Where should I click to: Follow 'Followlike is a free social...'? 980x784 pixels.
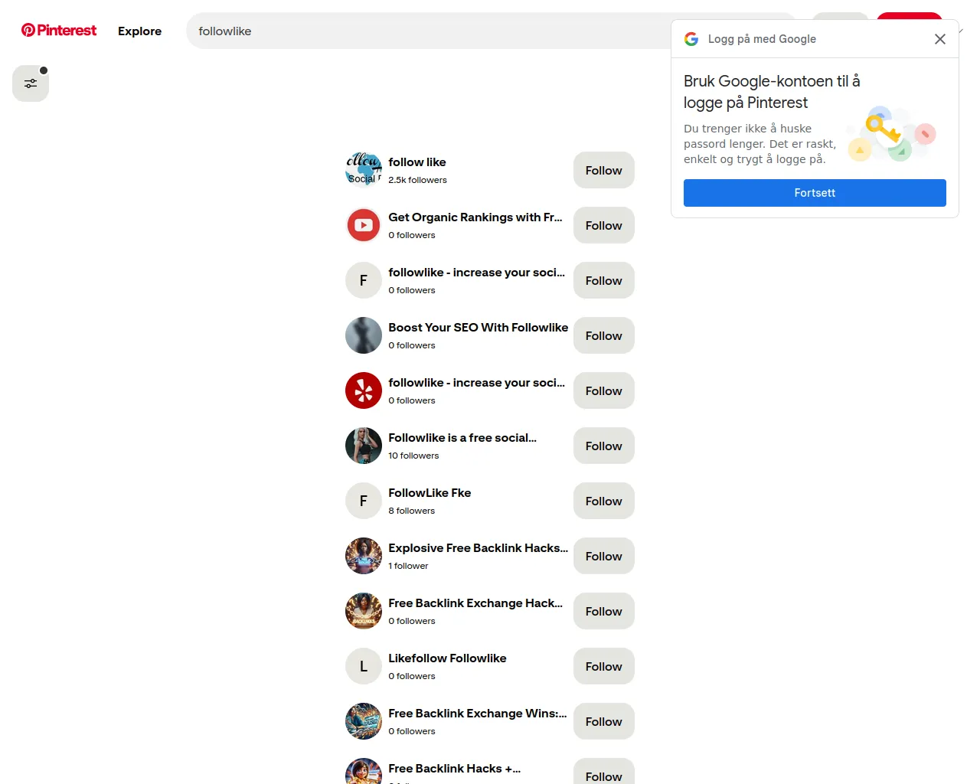604,446
